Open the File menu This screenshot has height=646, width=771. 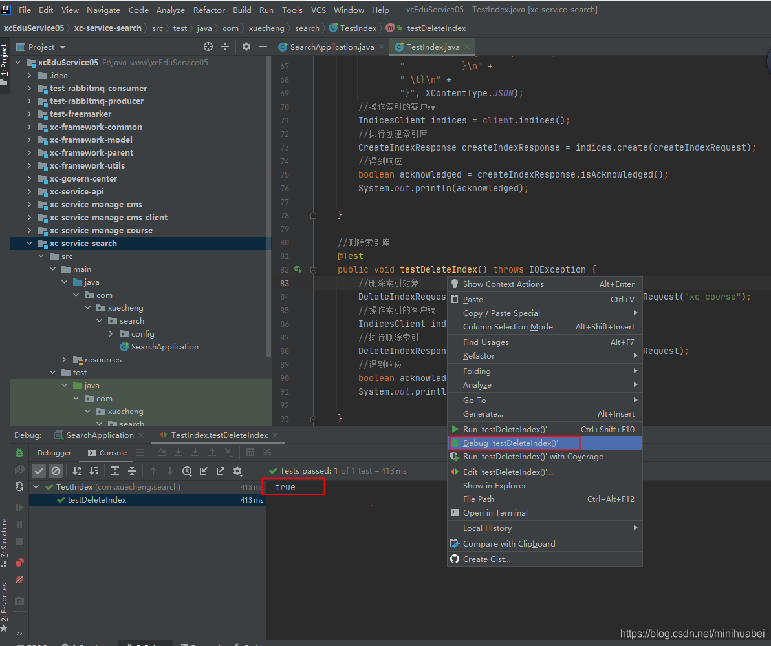(x=25, y=10)
